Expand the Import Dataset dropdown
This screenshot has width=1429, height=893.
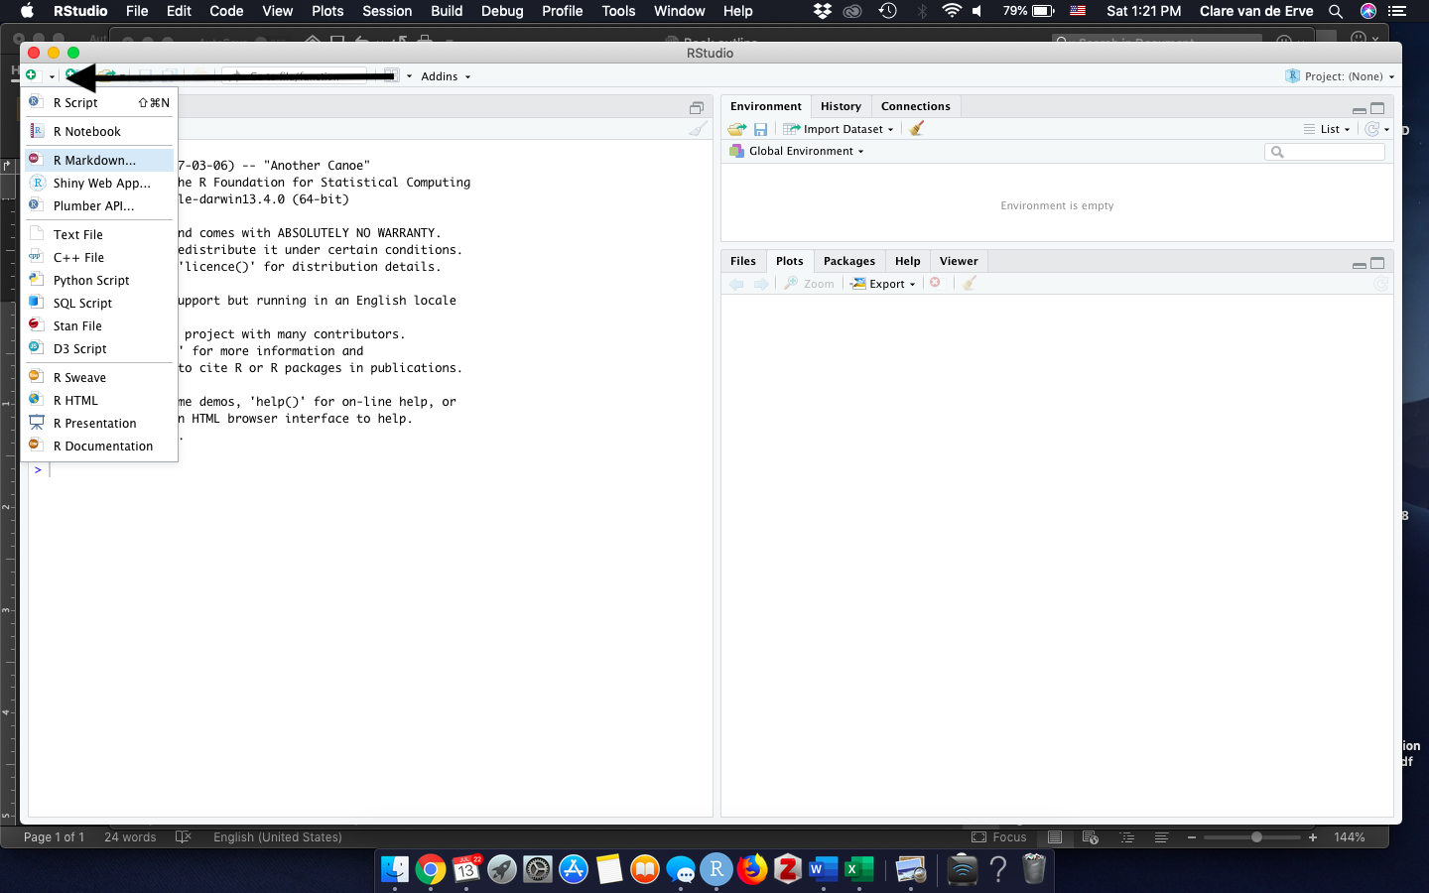pyautogui.click(x=845, y=129)
